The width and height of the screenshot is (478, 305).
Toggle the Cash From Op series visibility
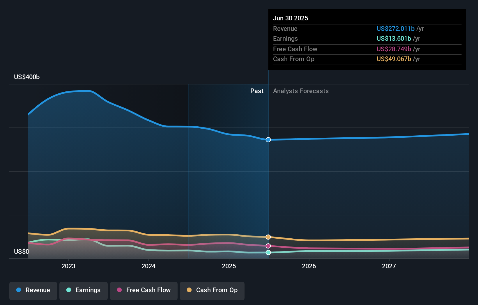[212, 291]
